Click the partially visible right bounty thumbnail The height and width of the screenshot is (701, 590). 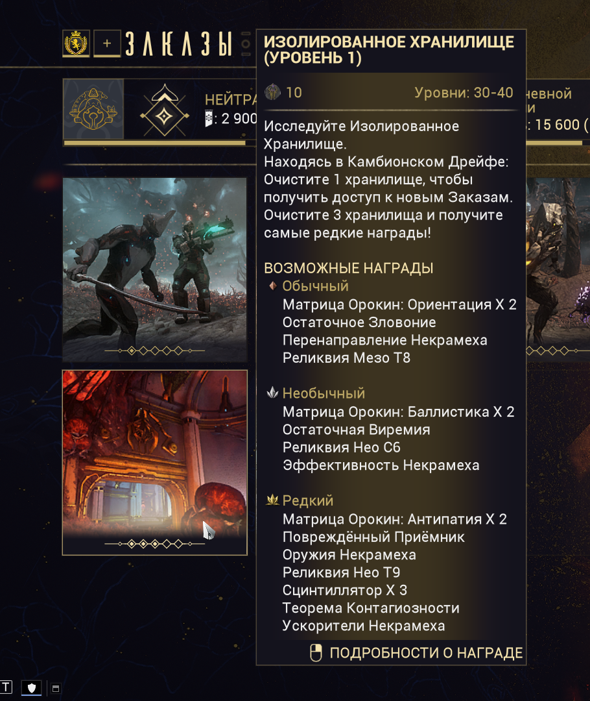(x=558, y=269)
